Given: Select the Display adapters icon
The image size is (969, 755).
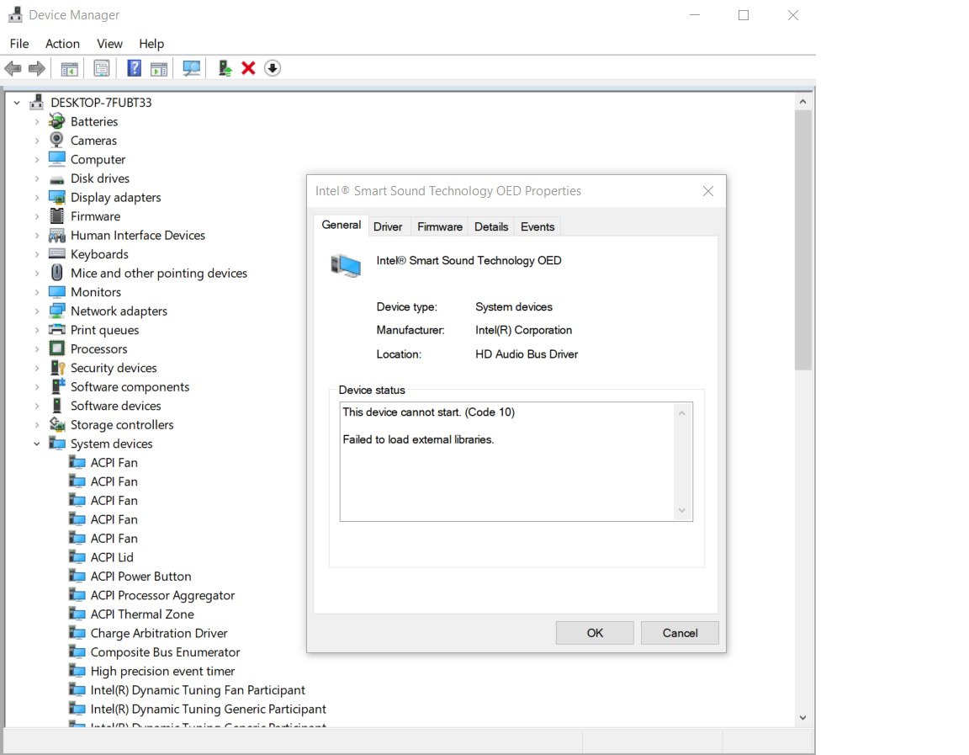Looking at the screenshot, I should tap(57, 197).
